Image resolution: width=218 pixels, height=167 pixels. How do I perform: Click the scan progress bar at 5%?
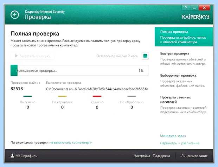tap(80, 71)
